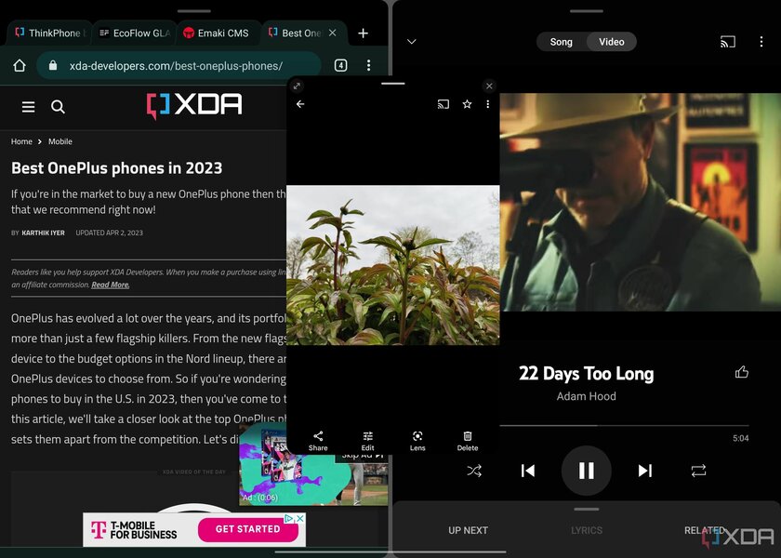Grab the split-screen divider handle

pos(390,279)
